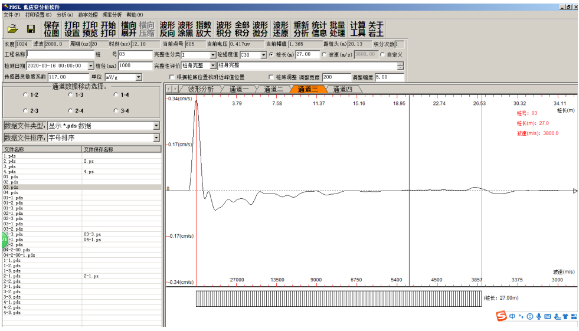Select the 1-4 channel move radio button

(116, 95)
